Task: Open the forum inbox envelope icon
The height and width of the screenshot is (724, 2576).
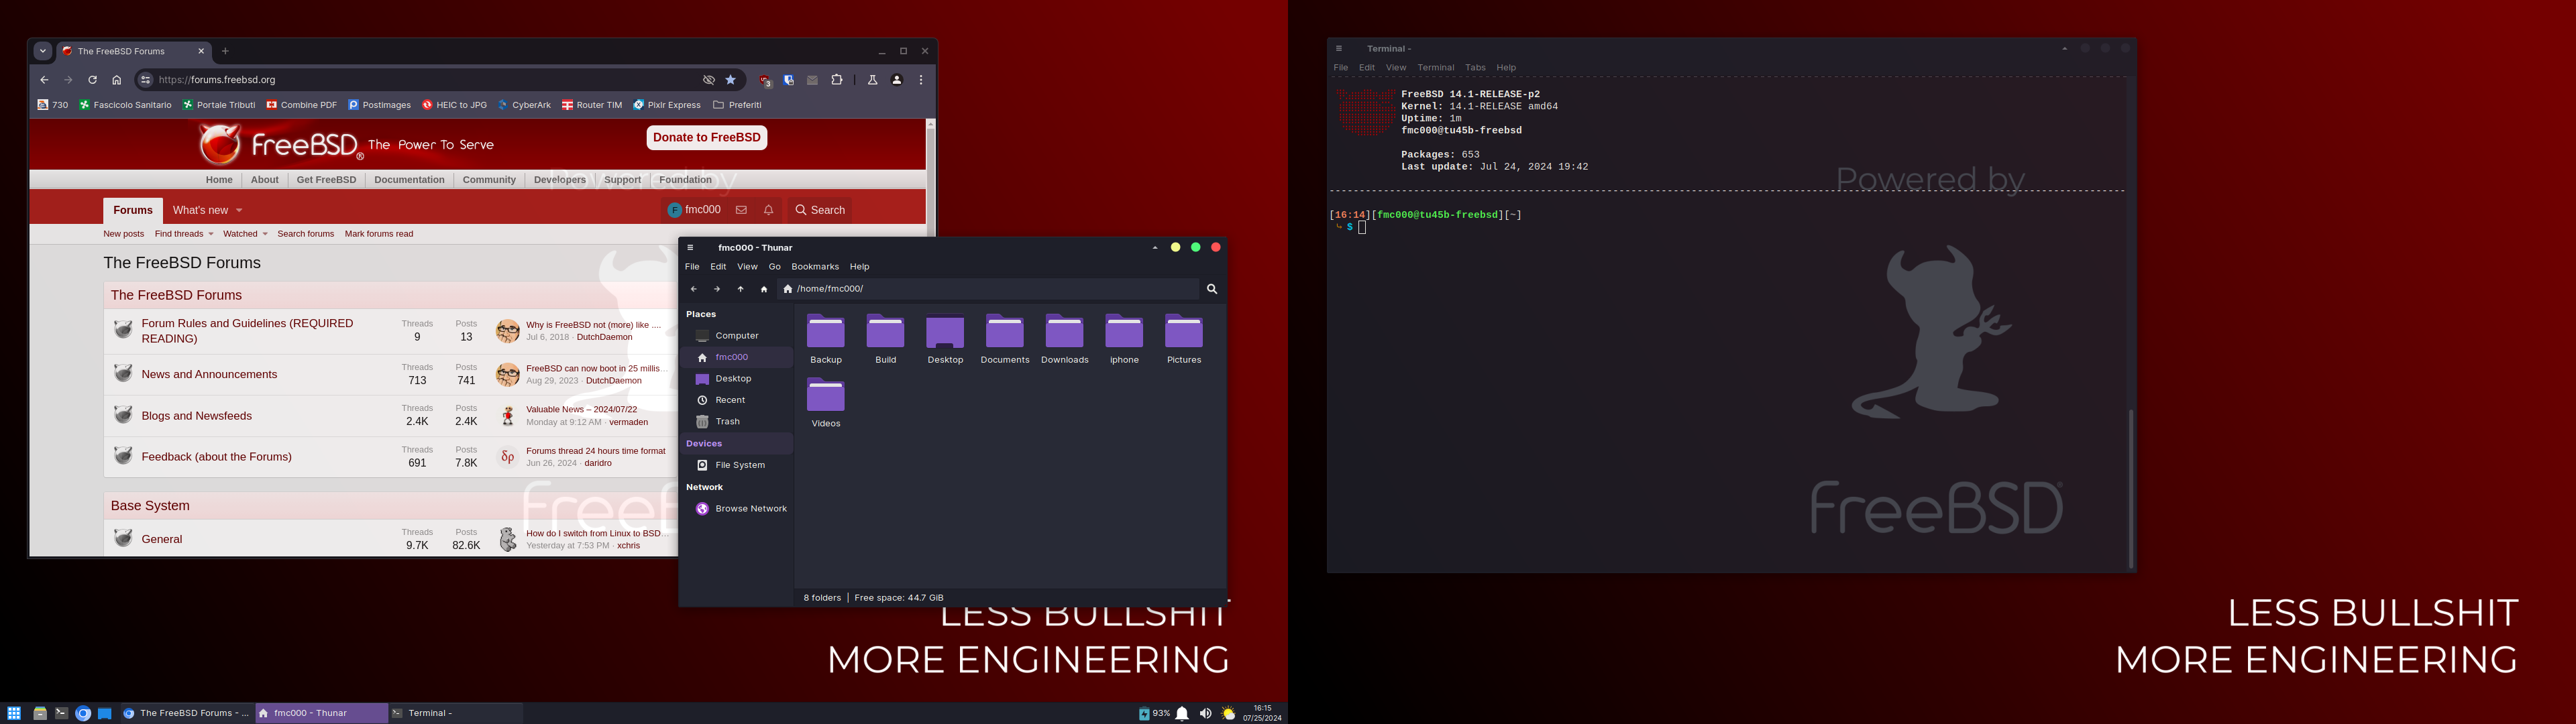Action: 741,210
